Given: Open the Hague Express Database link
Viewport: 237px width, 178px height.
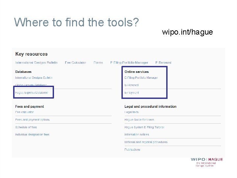Looking at the screenshot, I should (x=32, y=93).
